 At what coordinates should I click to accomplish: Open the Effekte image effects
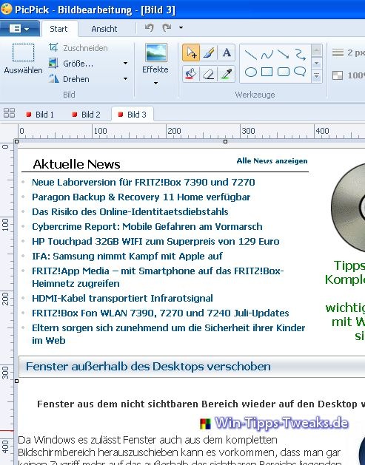[x=155, y=58]
